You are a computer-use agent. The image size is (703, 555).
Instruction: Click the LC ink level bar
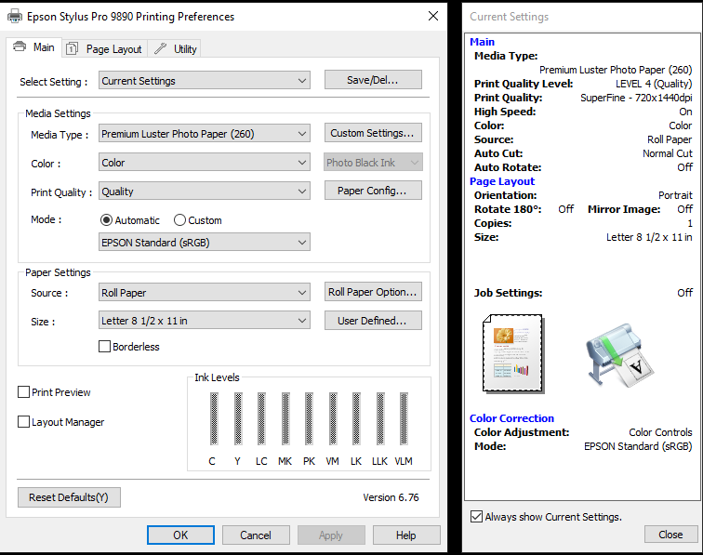coord(261,418)
